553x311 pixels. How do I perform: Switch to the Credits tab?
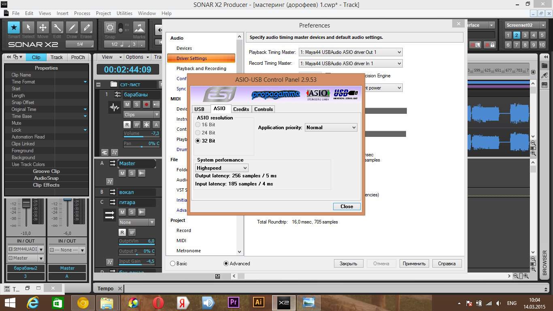[241, 109]
